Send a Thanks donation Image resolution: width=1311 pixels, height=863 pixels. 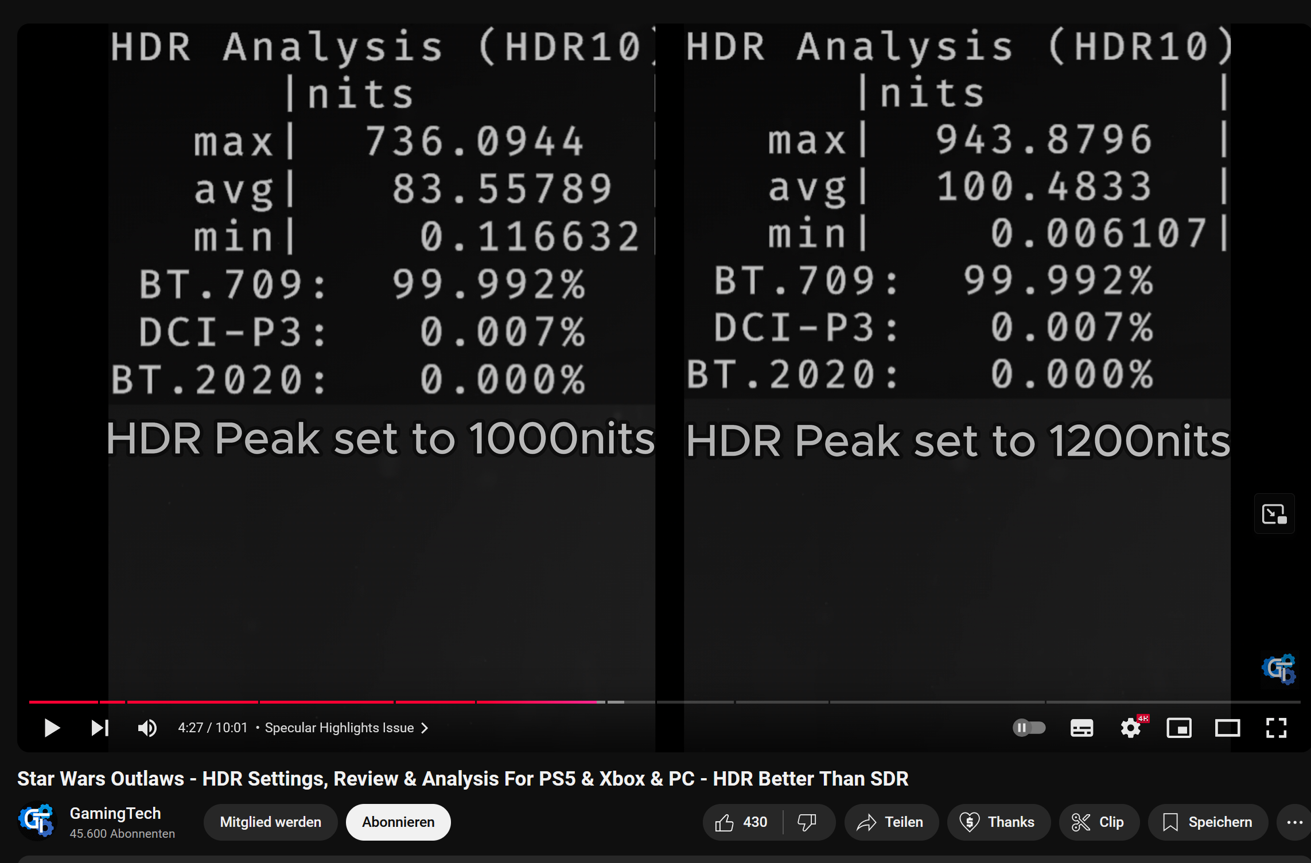[998, 822]
